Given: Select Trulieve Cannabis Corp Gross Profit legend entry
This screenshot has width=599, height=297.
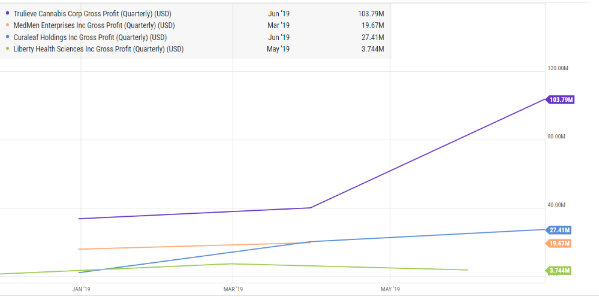Looking at the screenshot, I should pos(92,14).
